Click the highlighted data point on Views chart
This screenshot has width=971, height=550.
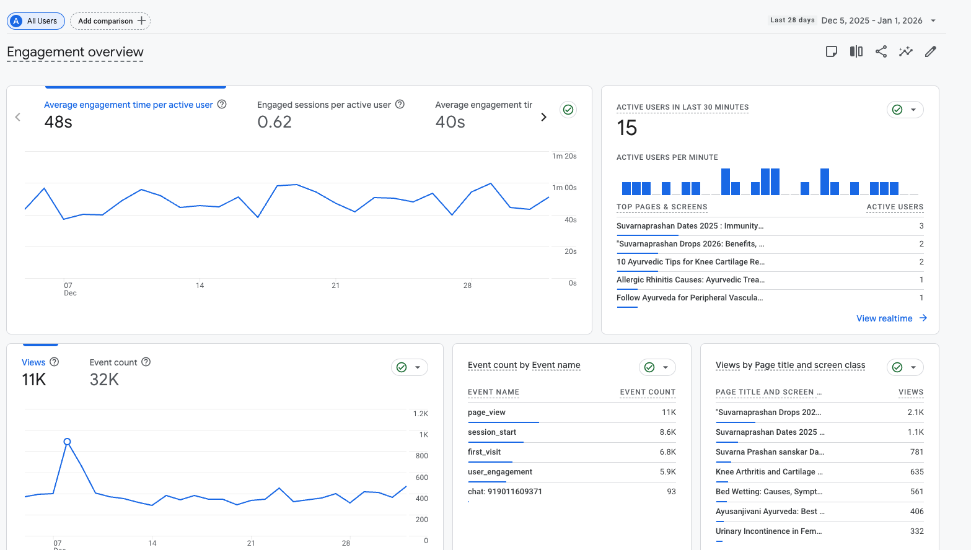coord(68,442)
